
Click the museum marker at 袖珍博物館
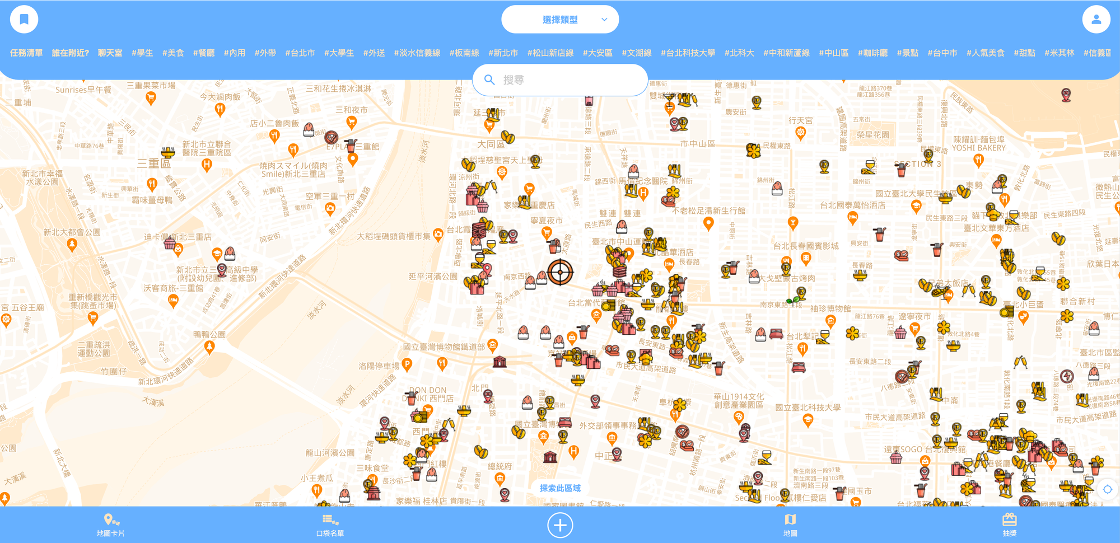point(830,321)
